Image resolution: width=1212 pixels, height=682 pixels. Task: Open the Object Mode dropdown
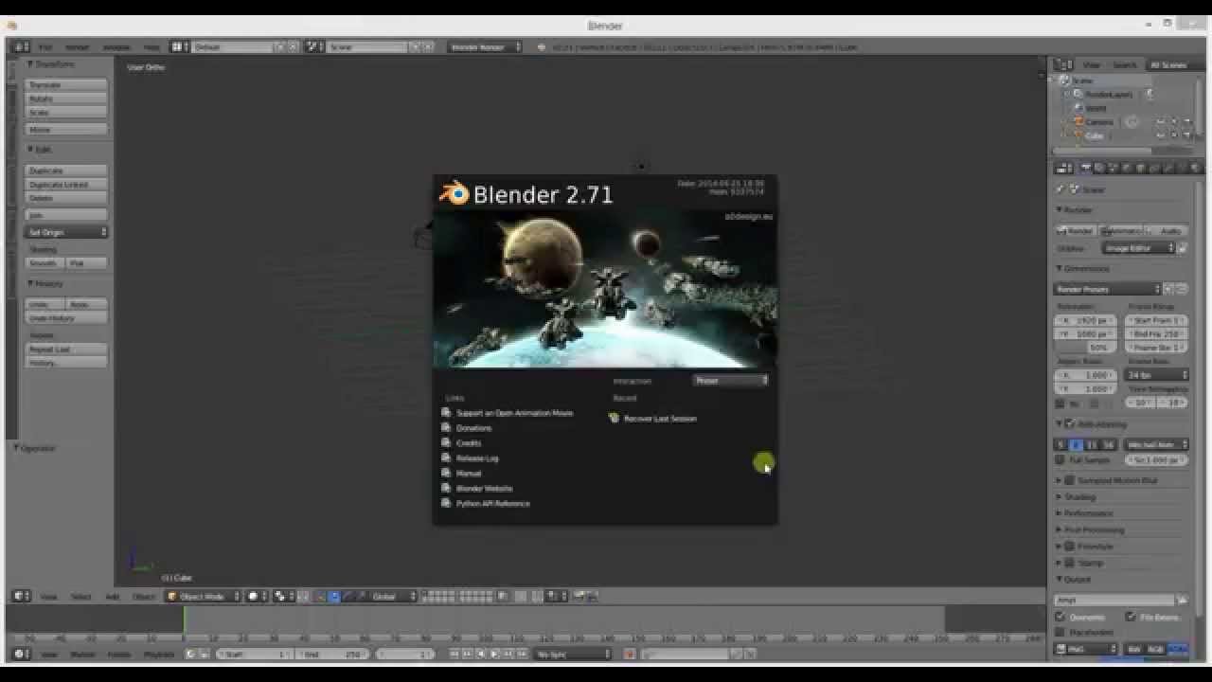pyautogui.click(x=203, y=596)
